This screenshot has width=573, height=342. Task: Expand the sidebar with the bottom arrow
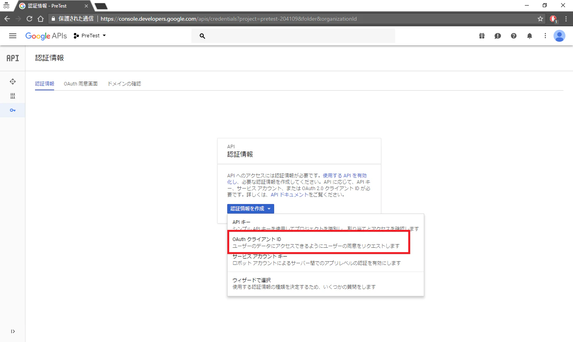click(13, 331)
